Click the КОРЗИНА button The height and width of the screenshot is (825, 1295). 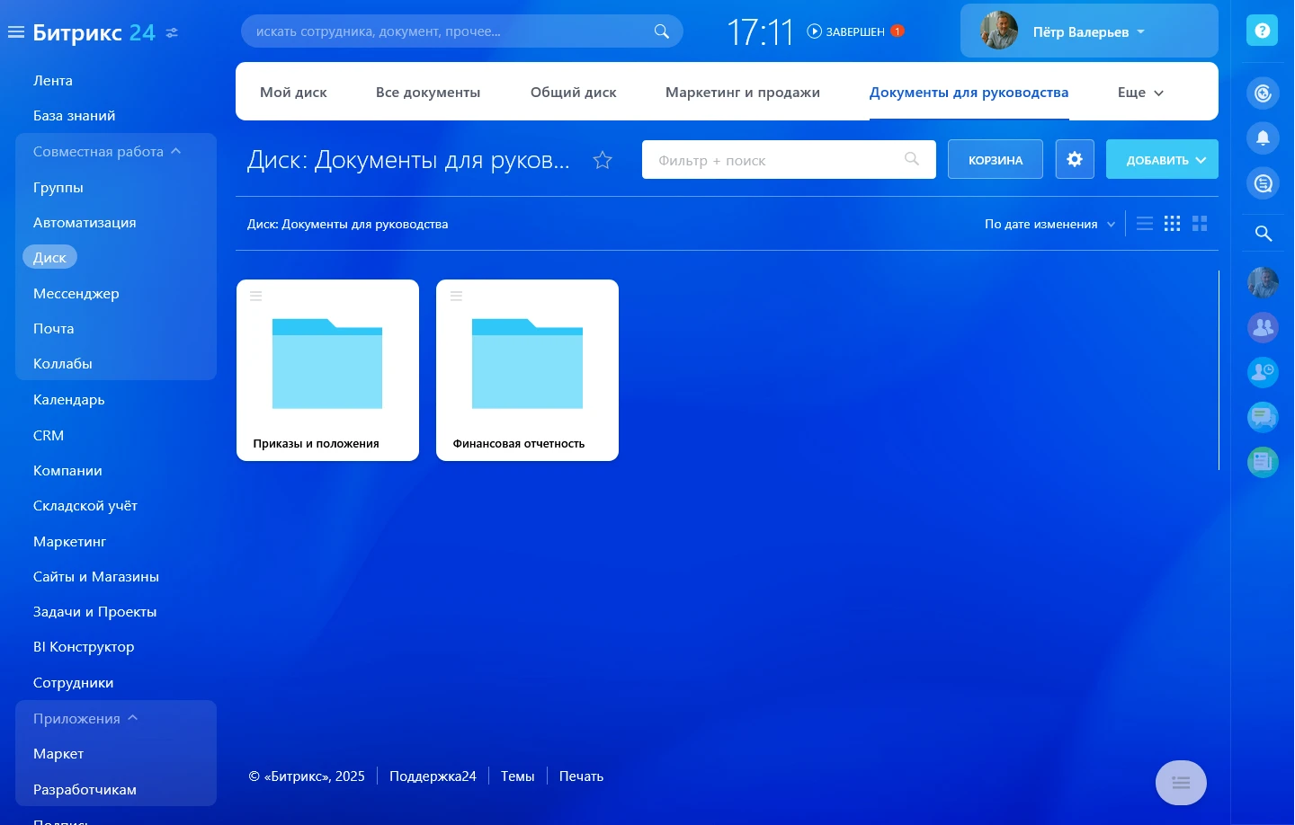pyautogui.click(x=996, y=159)
